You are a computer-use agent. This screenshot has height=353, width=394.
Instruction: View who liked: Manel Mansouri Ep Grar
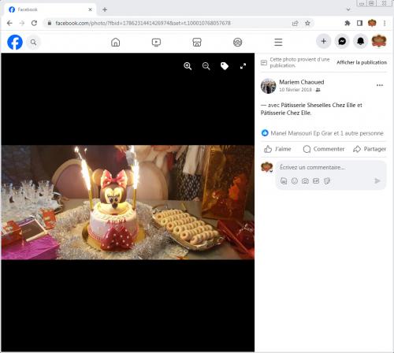pyautogui.click(x=327, y=133)
